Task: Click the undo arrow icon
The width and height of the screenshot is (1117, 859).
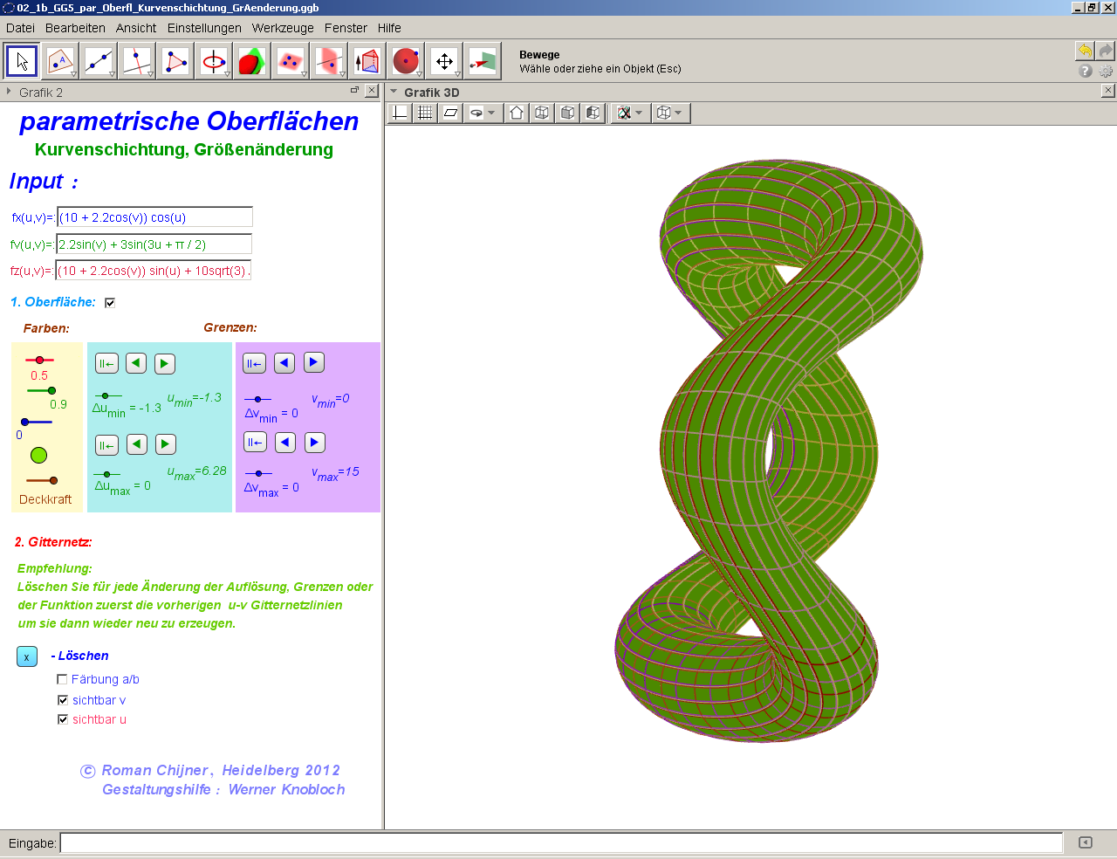Action: [x=1084, y=51]
